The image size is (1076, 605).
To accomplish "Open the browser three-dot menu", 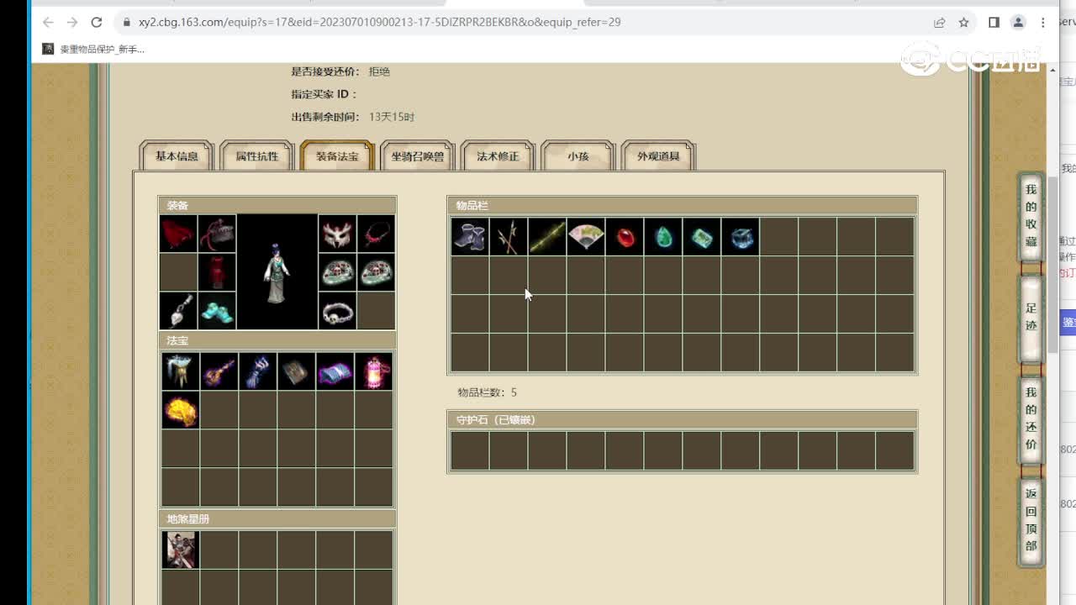I will (x=1043, y=23).
